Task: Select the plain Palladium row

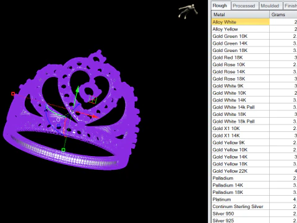Action: tap(254, 178)
